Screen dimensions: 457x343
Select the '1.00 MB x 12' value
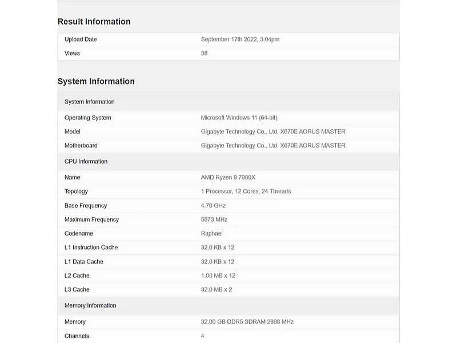tap(218, 276)
